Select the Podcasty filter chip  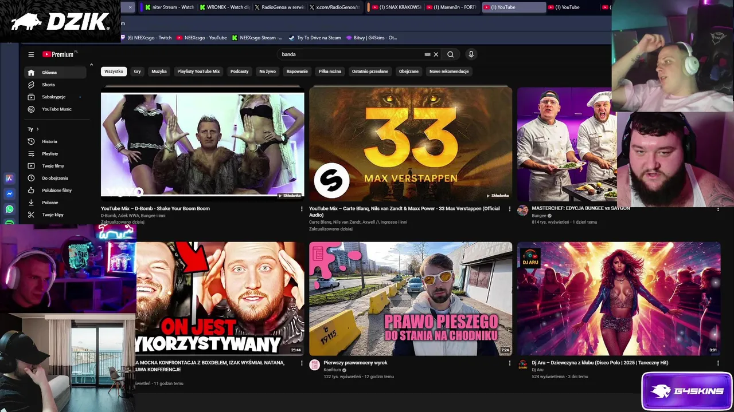pos(239,72)
